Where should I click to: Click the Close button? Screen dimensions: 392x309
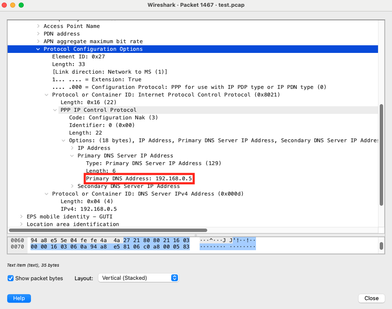click(371, 298)
